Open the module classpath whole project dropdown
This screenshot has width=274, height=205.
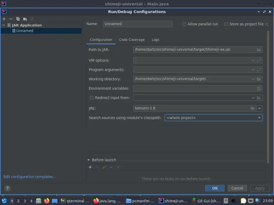point(214,118)
